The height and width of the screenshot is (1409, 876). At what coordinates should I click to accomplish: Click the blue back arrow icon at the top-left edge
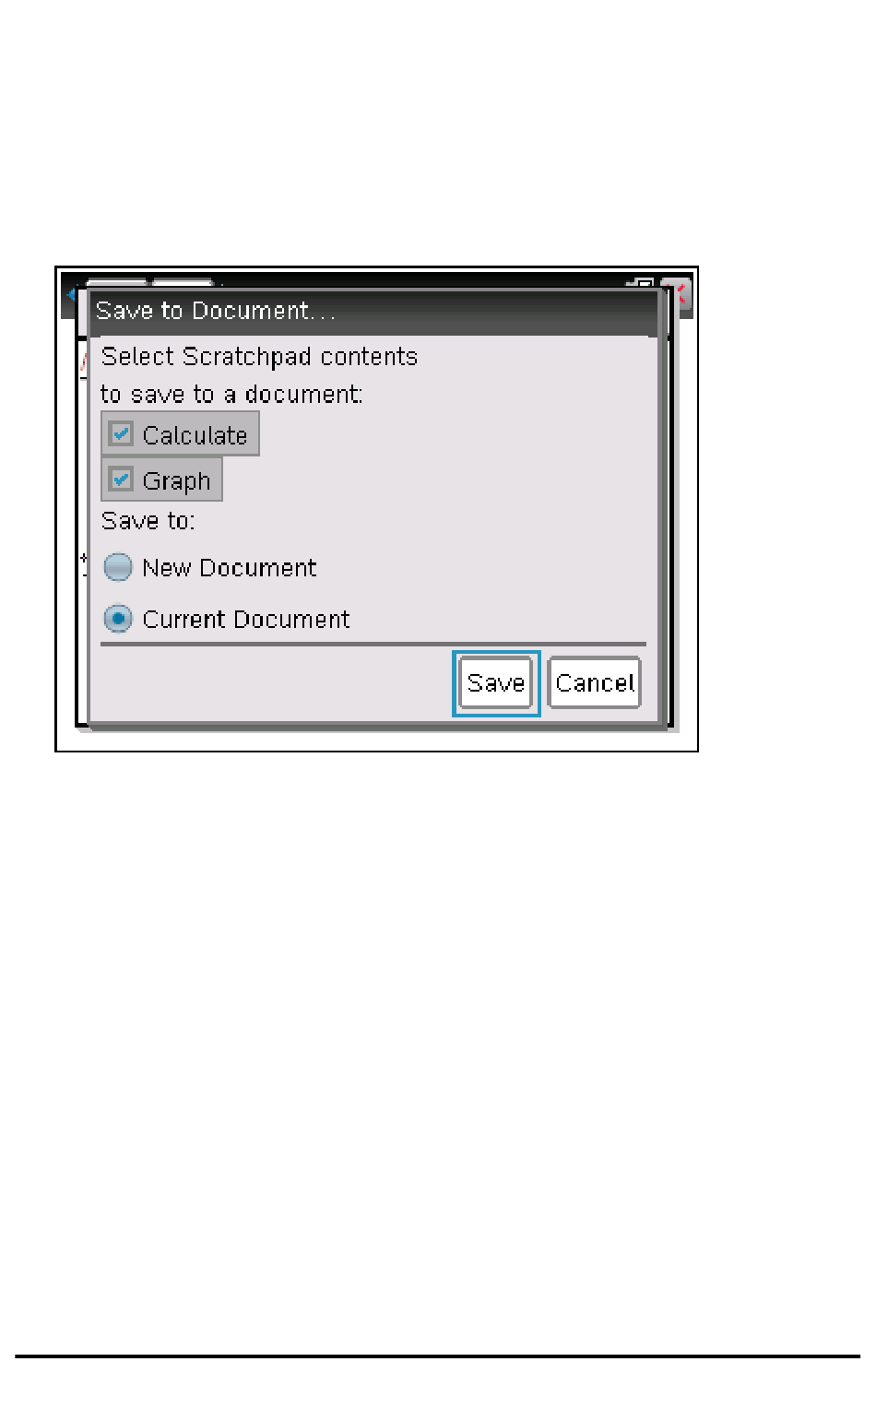coord(71,294)
